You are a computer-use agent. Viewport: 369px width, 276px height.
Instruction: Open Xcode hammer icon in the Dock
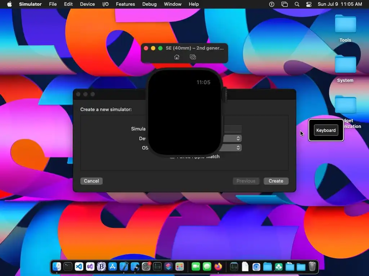click(x=124, y=267)
